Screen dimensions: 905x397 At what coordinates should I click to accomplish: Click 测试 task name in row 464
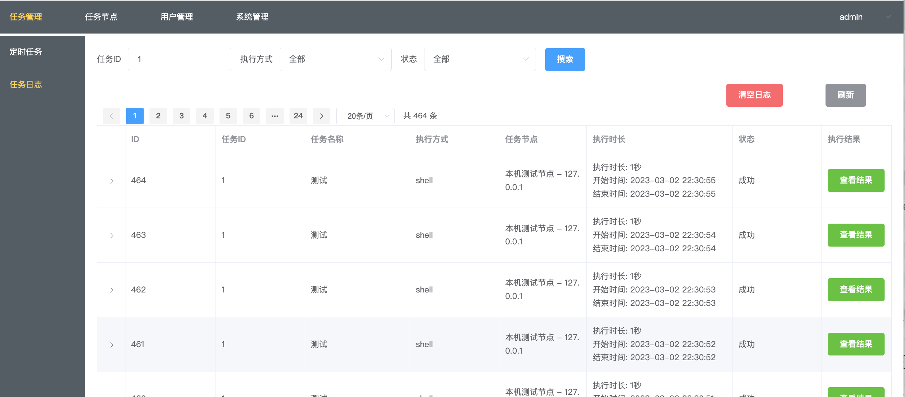pyautogui.click(x=319, y=180)
